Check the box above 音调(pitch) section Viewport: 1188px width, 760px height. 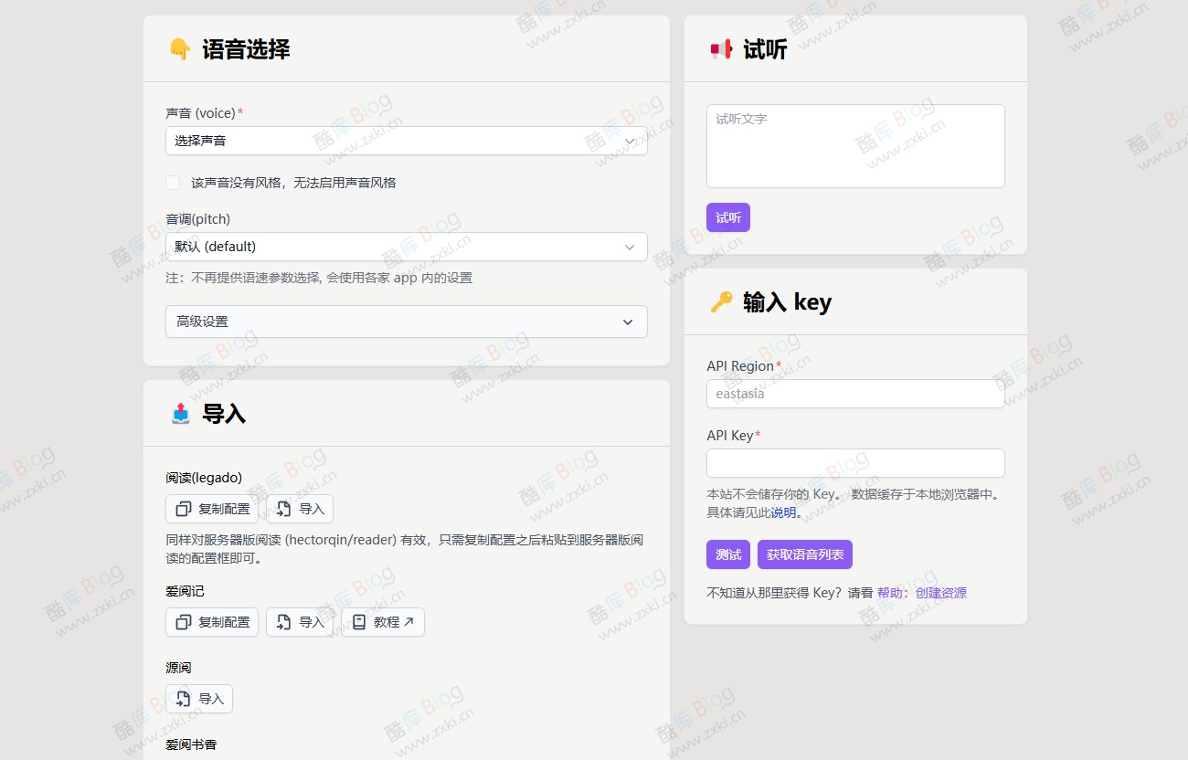[x=173, y=182]
